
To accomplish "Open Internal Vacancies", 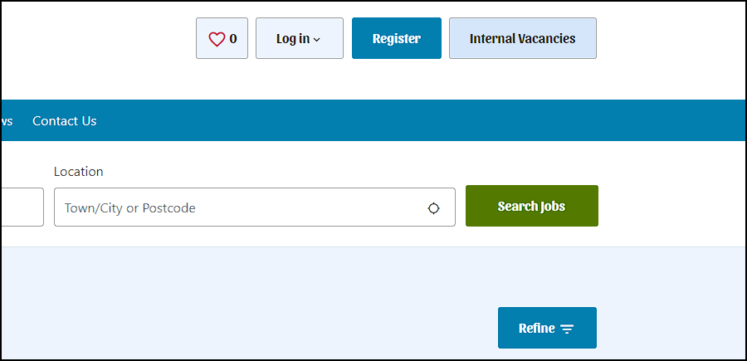I will click(x=523, y=38).
